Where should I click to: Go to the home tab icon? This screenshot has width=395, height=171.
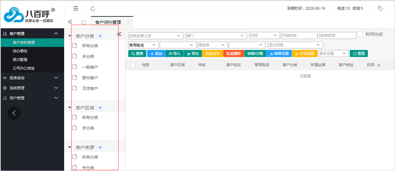[83, 22]
